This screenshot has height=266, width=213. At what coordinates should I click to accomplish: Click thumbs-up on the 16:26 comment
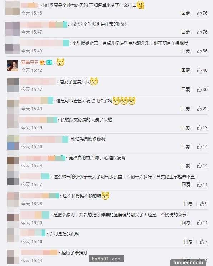202,204
